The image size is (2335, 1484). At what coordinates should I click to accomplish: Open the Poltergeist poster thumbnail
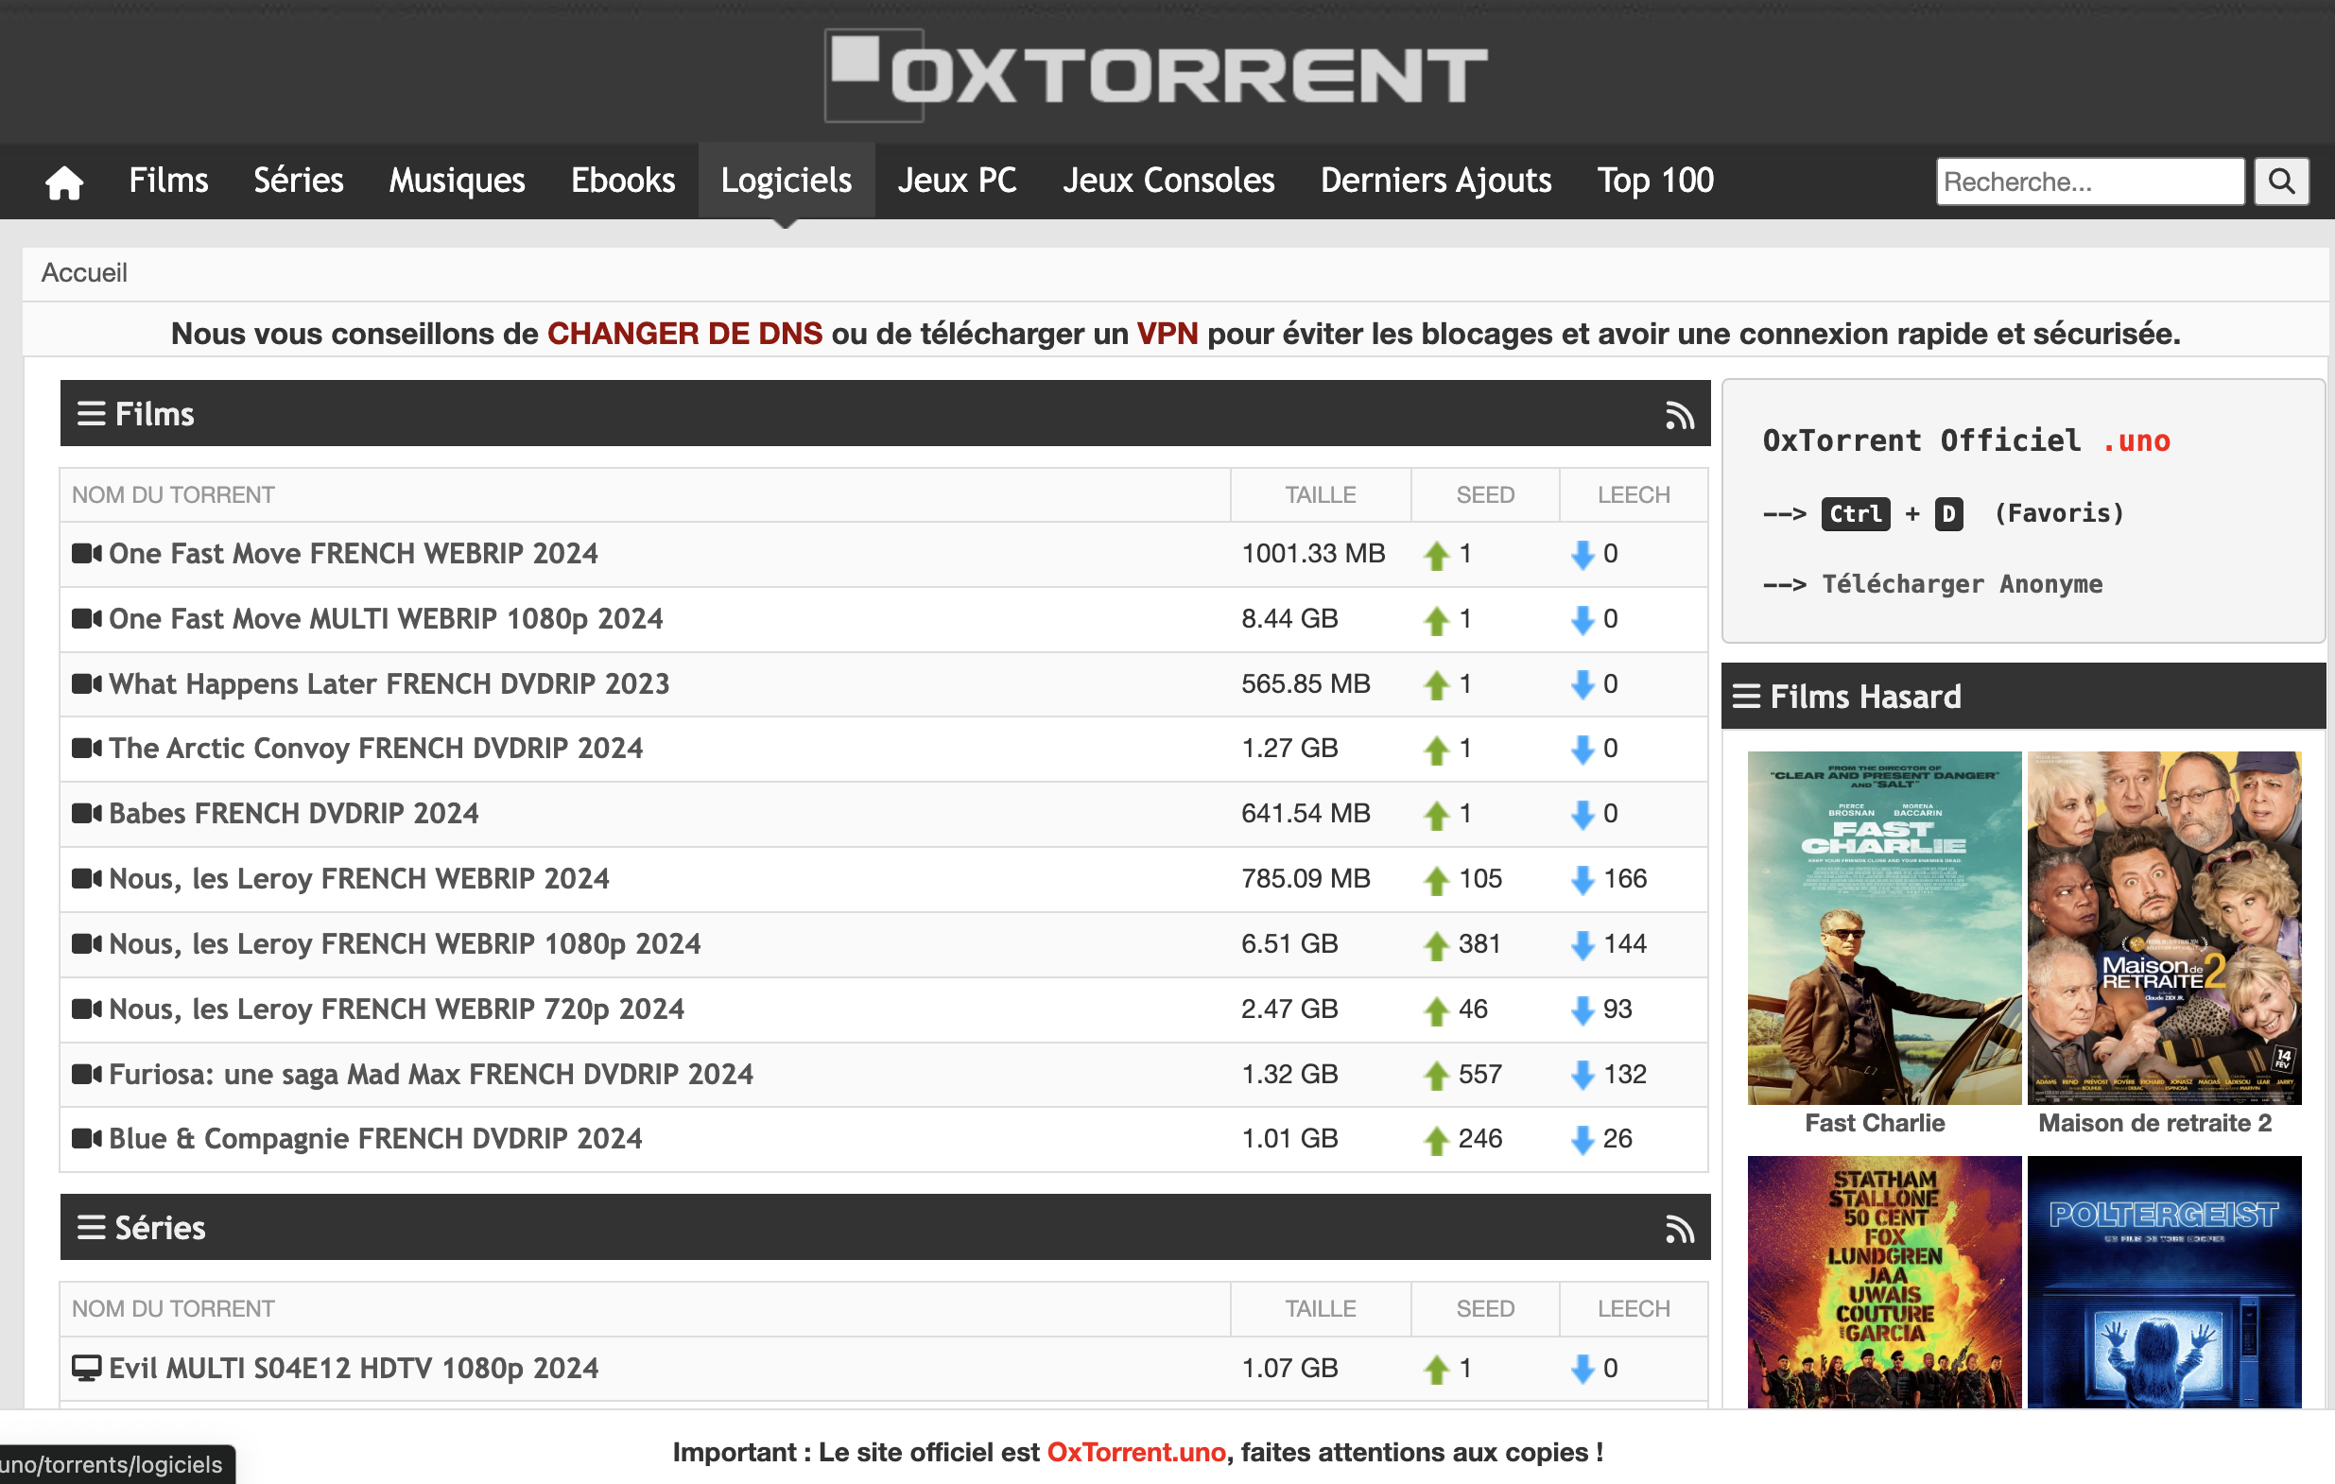point(2162,1280)
